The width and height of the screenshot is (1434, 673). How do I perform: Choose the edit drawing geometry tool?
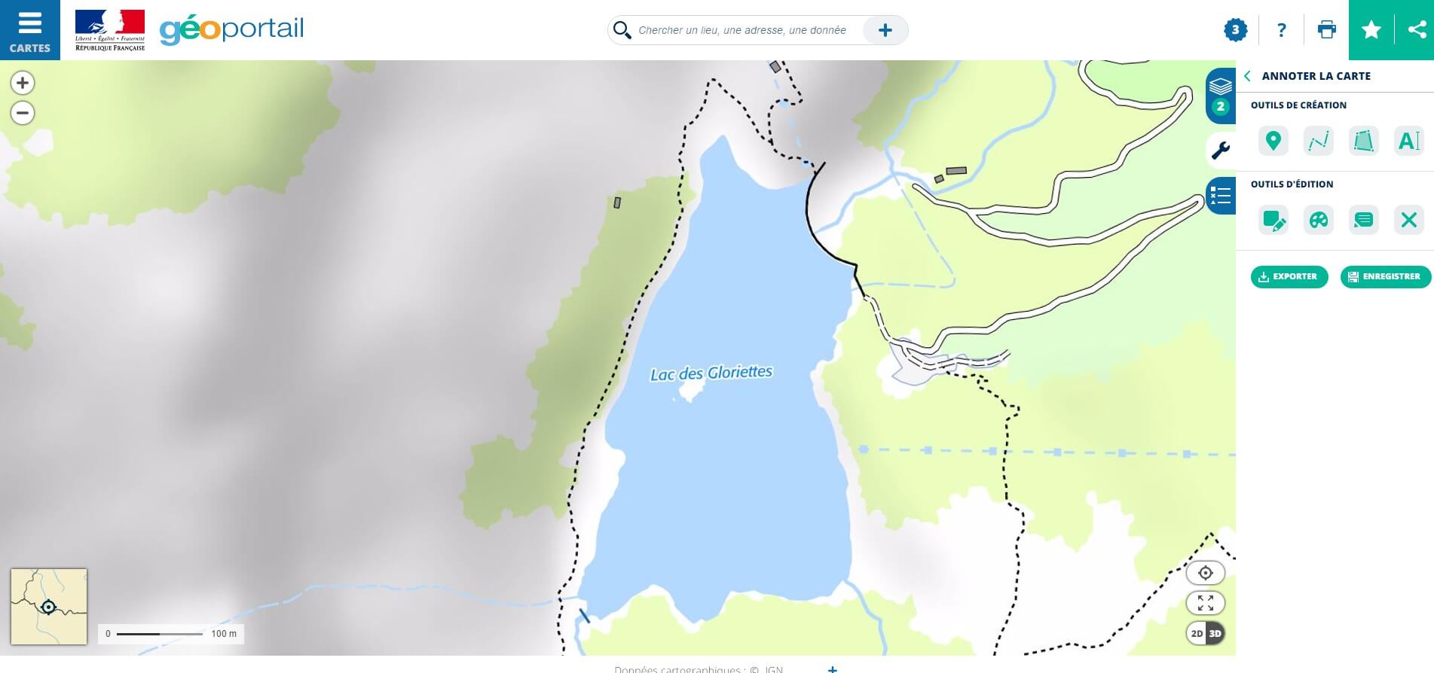coord(1273,220)
